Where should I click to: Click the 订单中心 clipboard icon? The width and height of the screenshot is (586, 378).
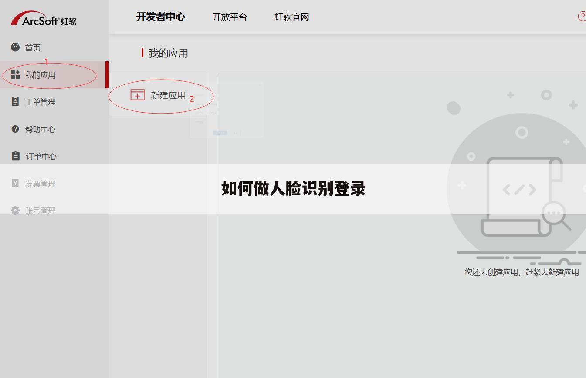(x=15, y=156)
